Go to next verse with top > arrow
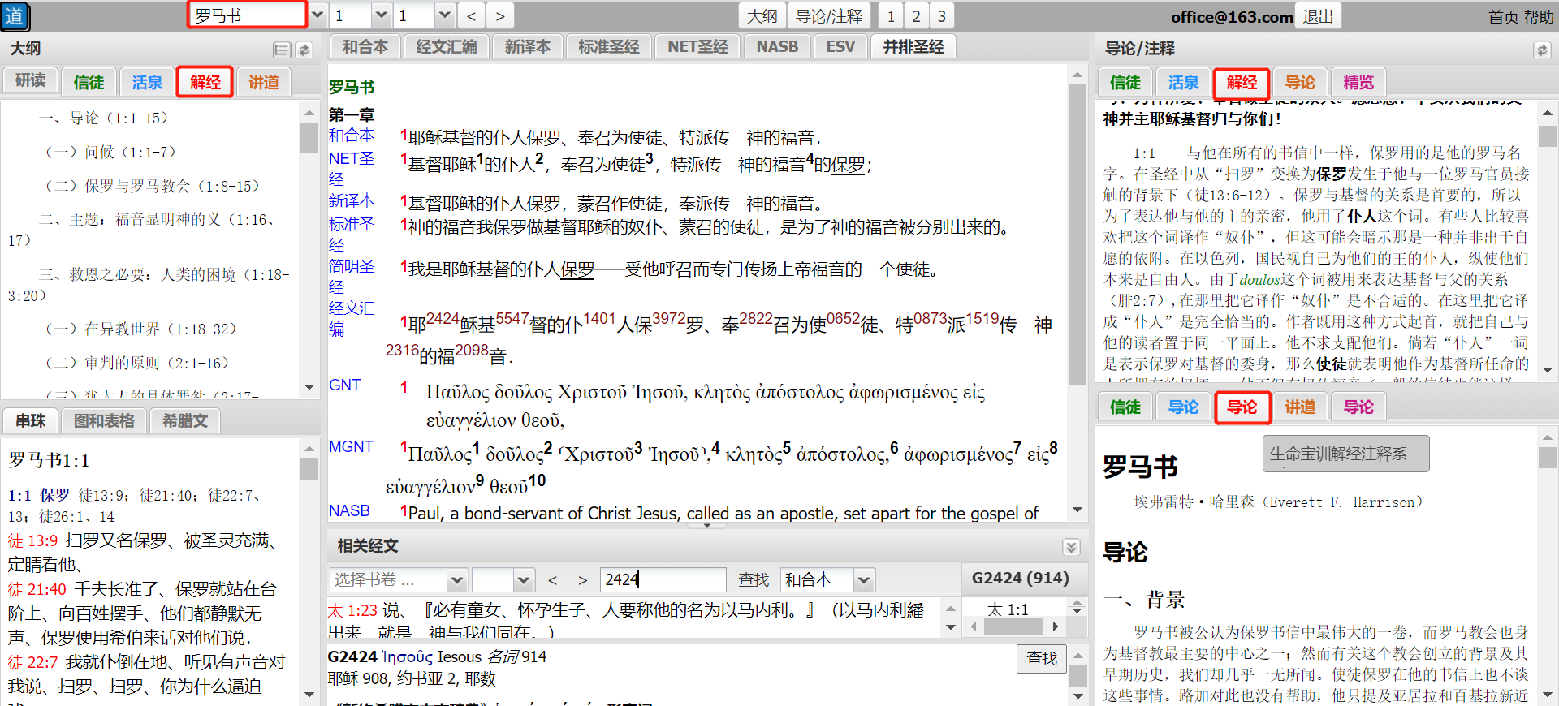 [x=500, y=15]
